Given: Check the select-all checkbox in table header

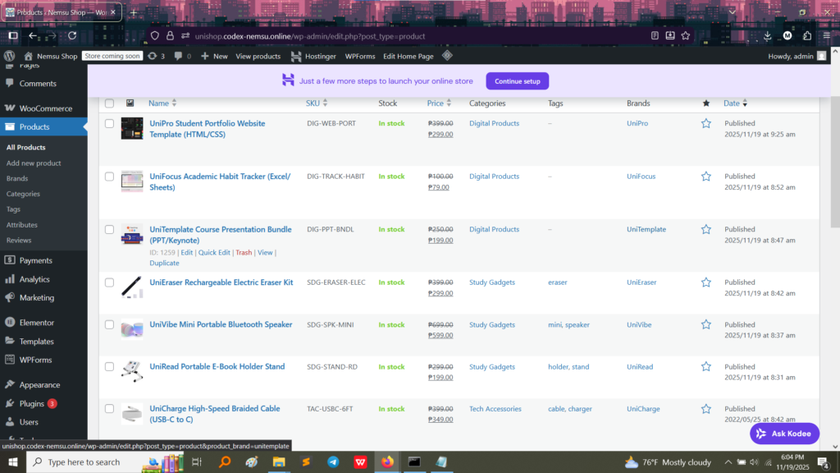Looking at the screenshot, I should point(109,103).
